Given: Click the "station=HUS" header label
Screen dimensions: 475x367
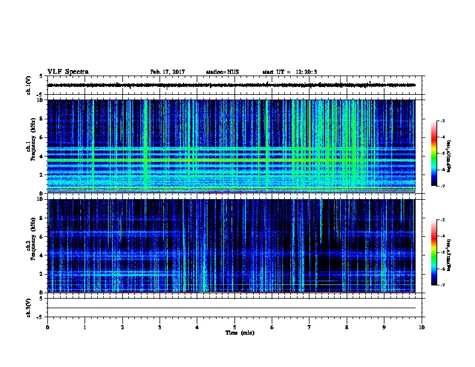Looking at the screenshot, I should [223, 72].
